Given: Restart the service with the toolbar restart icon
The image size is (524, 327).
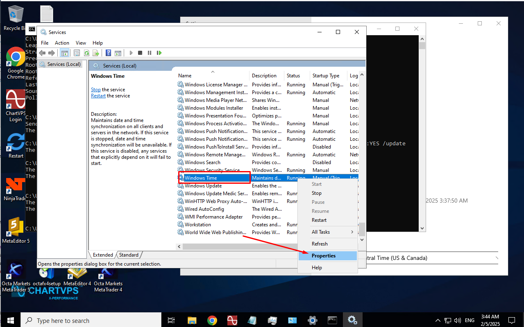Looking at the screenshot, I should tap(159, 53).
